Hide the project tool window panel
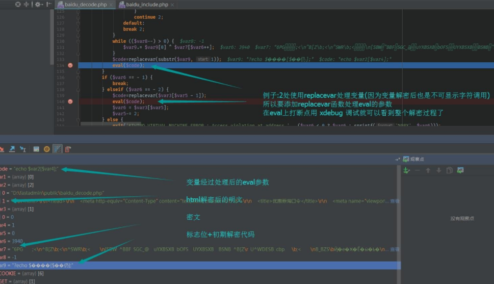 click(49, 5)
